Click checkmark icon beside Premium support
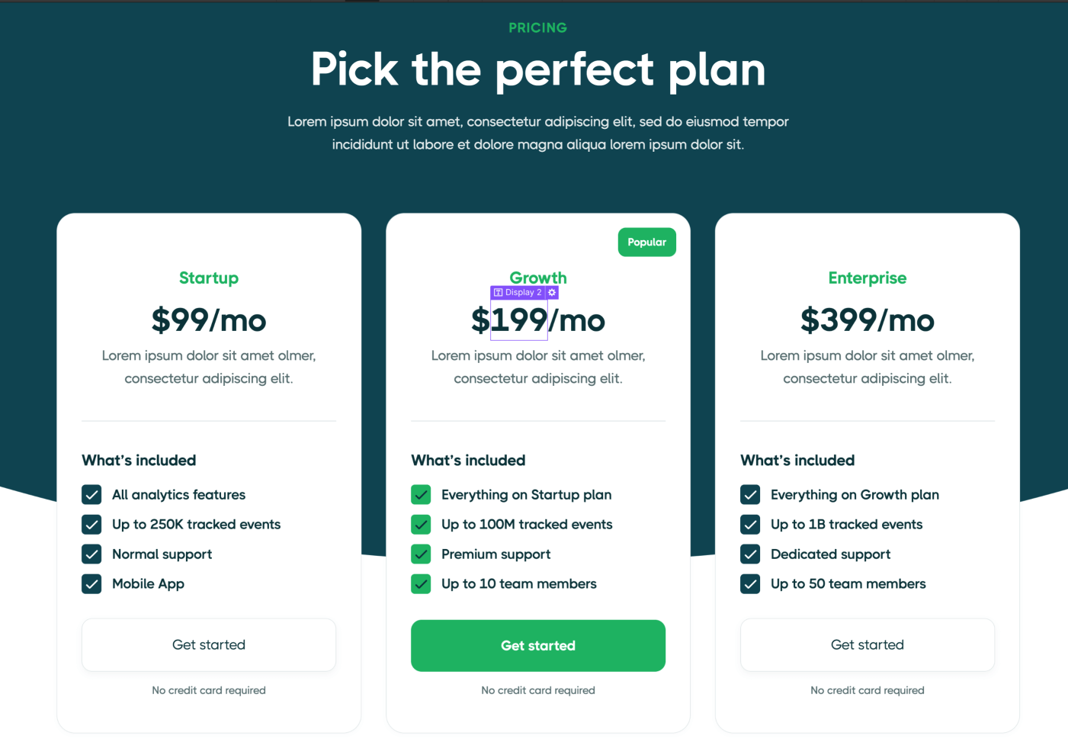1068x755 pixels. pyautogui.click(x=421, y=554)
